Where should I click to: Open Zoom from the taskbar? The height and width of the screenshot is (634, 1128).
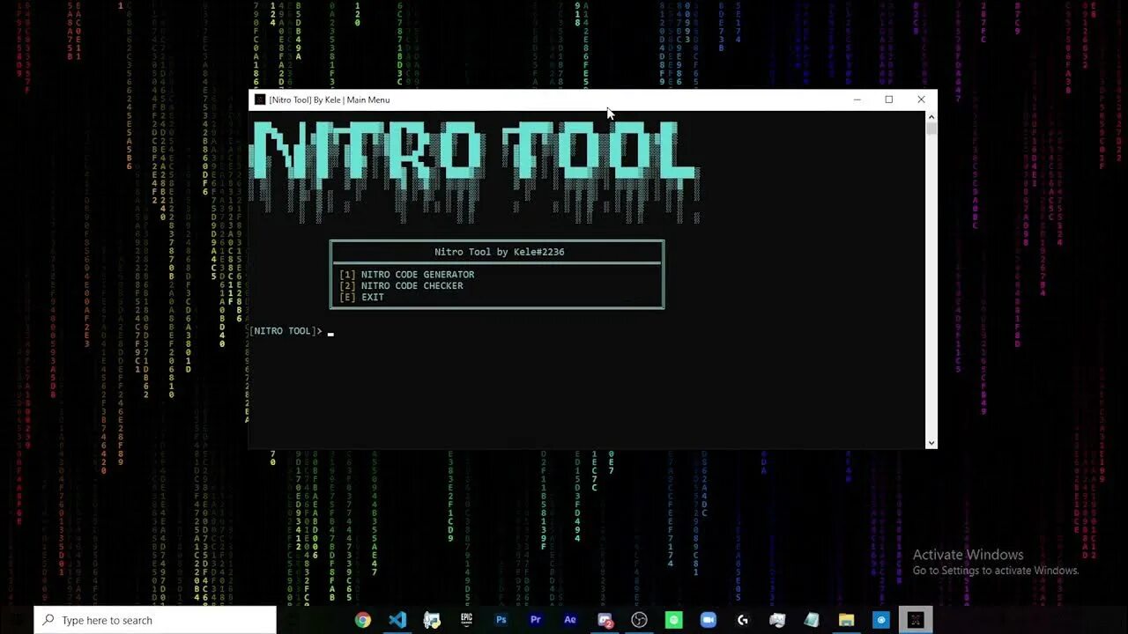708,620
